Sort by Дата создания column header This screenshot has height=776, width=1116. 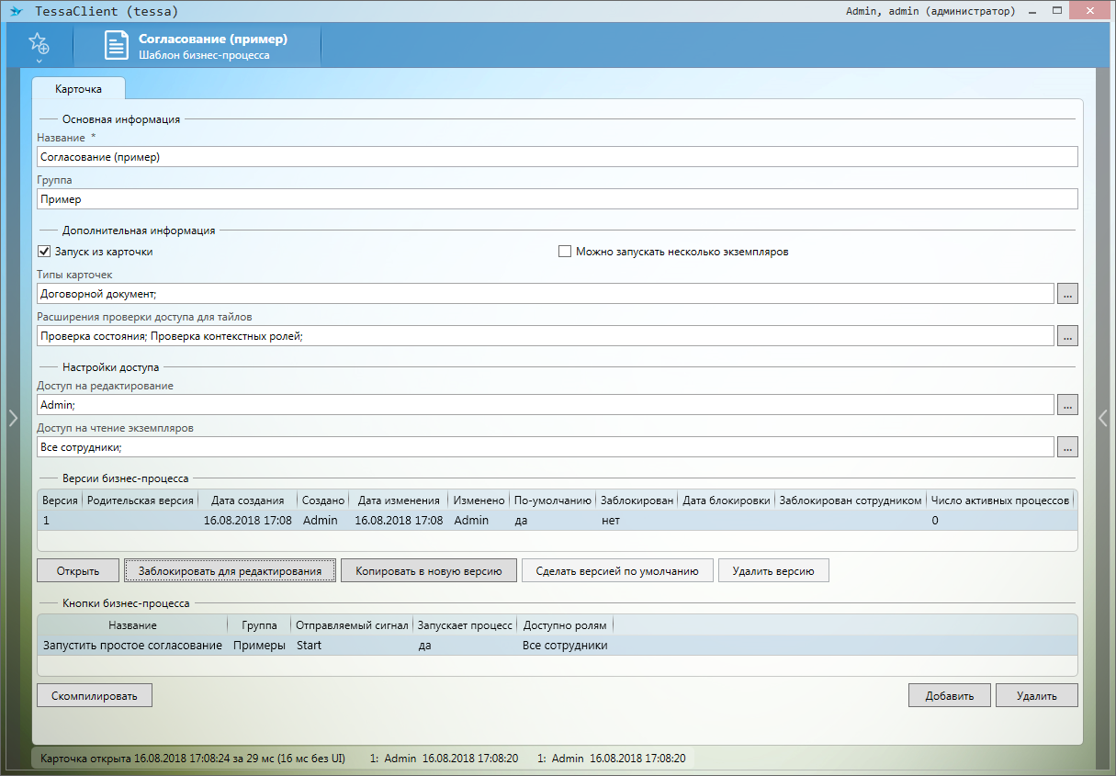pyautogui.click(x=247, y=500)
